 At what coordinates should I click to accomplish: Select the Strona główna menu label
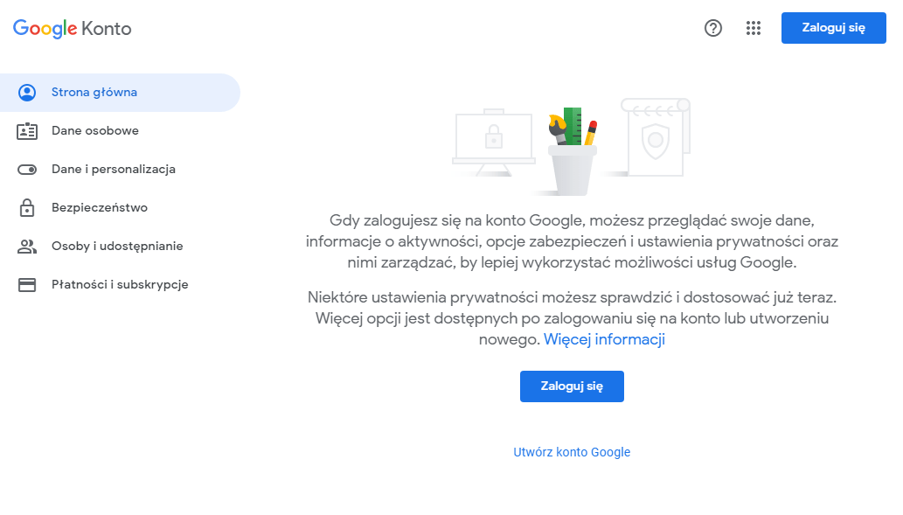(94, 93)
